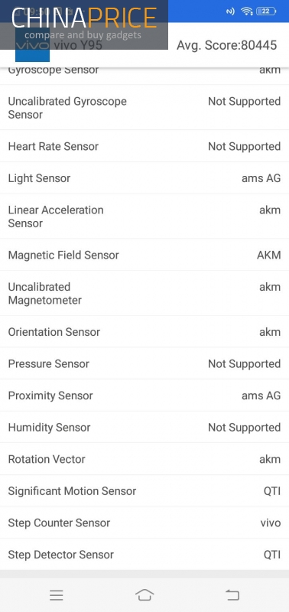
Task: Tap the NFC status icon
Action: [x=230, y=11]
